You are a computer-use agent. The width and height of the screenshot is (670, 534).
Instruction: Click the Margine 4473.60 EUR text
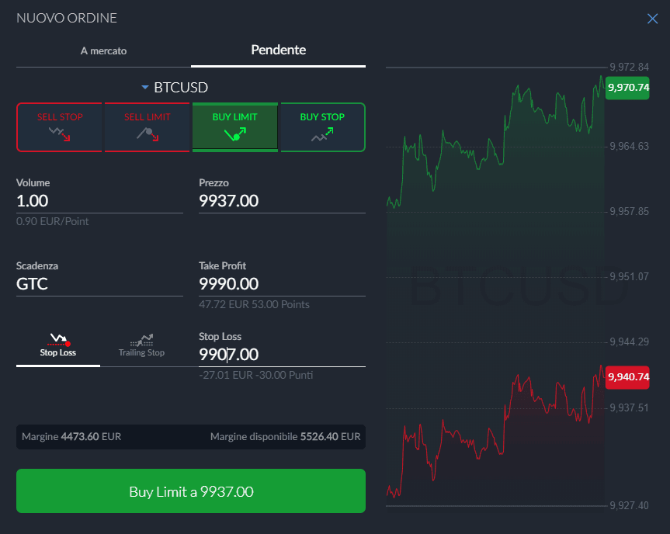coord(71,437)
